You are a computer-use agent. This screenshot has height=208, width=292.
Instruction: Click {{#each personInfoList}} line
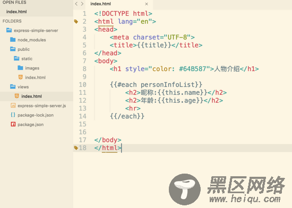point(156,85)
